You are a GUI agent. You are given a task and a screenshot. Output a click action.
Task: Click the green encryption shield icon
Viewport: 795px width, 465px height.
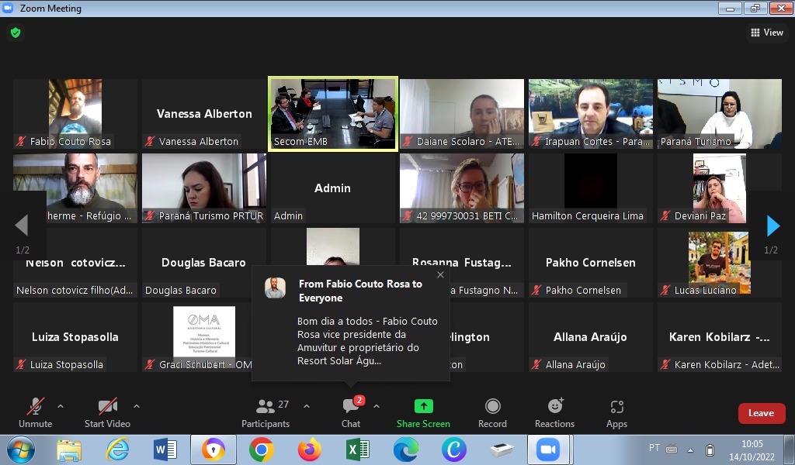click(16, 33)
